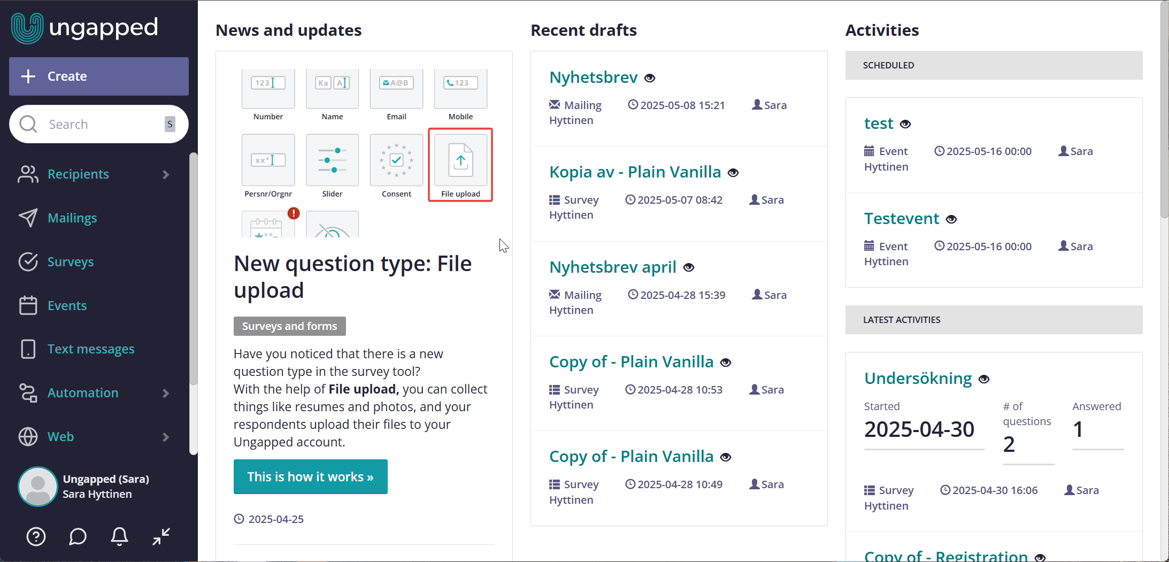1169x562 pixels.
Task: Click the Persnr/Orgnr question type icon
Action: 268,160
